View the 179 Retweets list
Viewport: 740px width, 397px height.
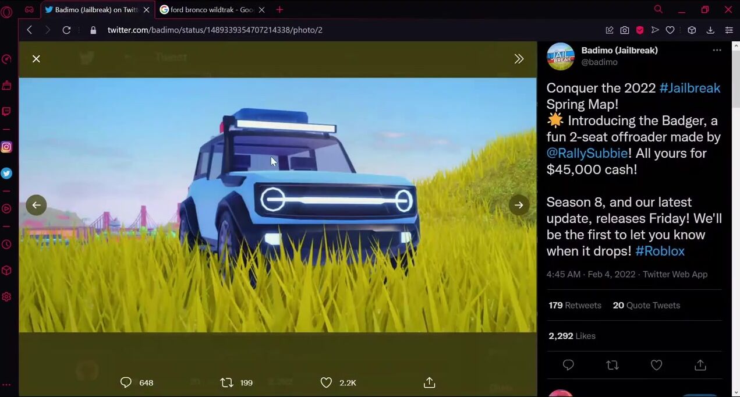tap(575, 305)
